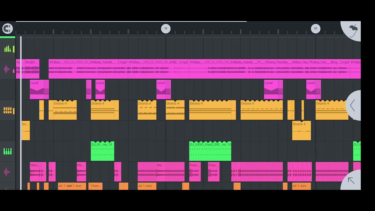Viewport: 375px width, 211px height.
Task: Jump to bar 33 marker on ruler
Action: pyautogui.click(x=166, y=28)
